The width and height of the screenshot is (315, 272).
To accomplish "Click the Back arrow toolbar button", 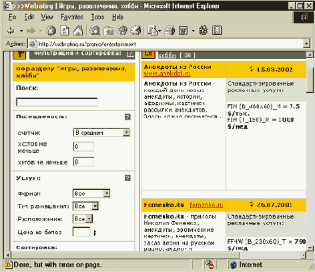I will click(x=11, y=31).
